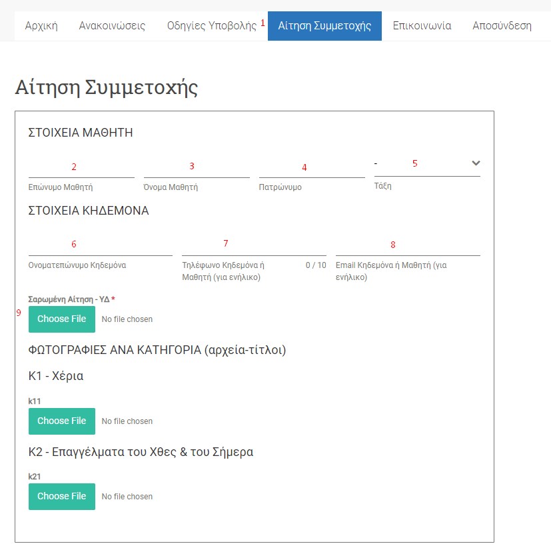Image resolution: width=551 pixels, height=550 pixels.
Task: Click the Τηλέφωνο Κηδεμόνα input field
Action: point(254,245)
